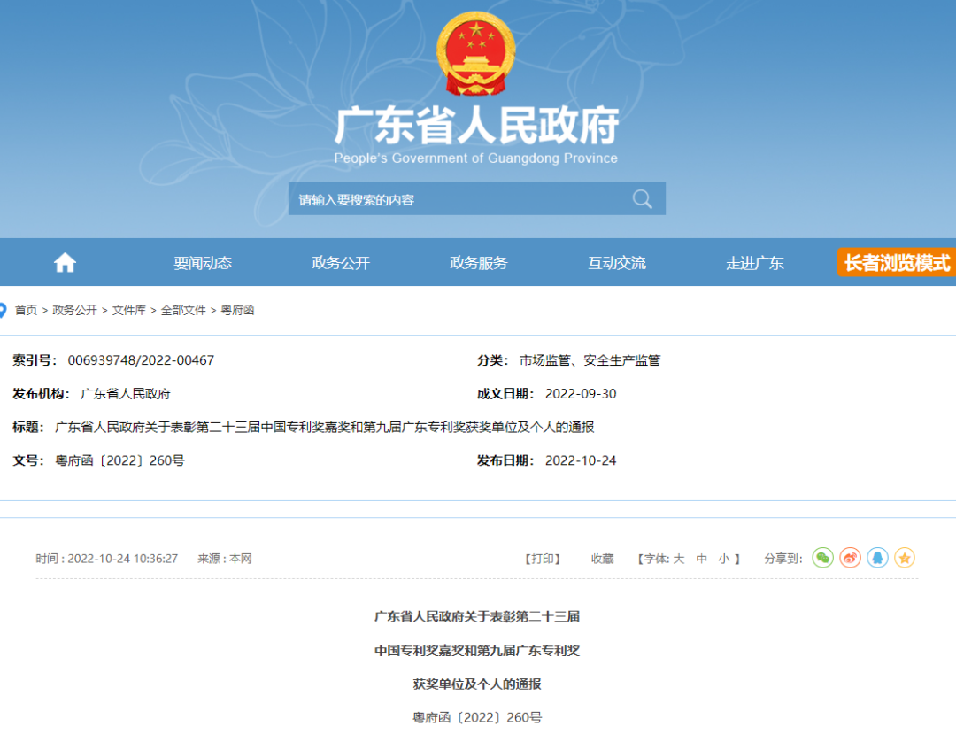Click 打印 to print the document
Screen dimensions: 956x734
(x=542, y=558)
